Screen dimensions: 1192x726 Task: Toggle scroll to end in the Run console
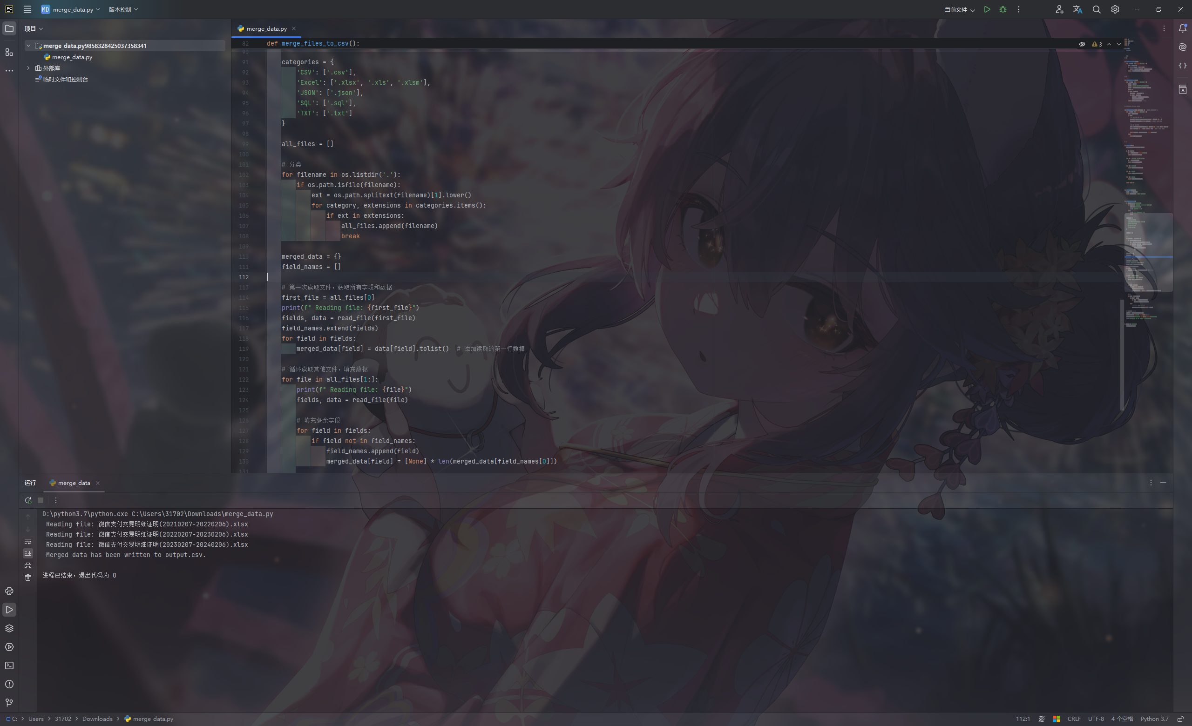pyautogui.click(x=28, y=553)
